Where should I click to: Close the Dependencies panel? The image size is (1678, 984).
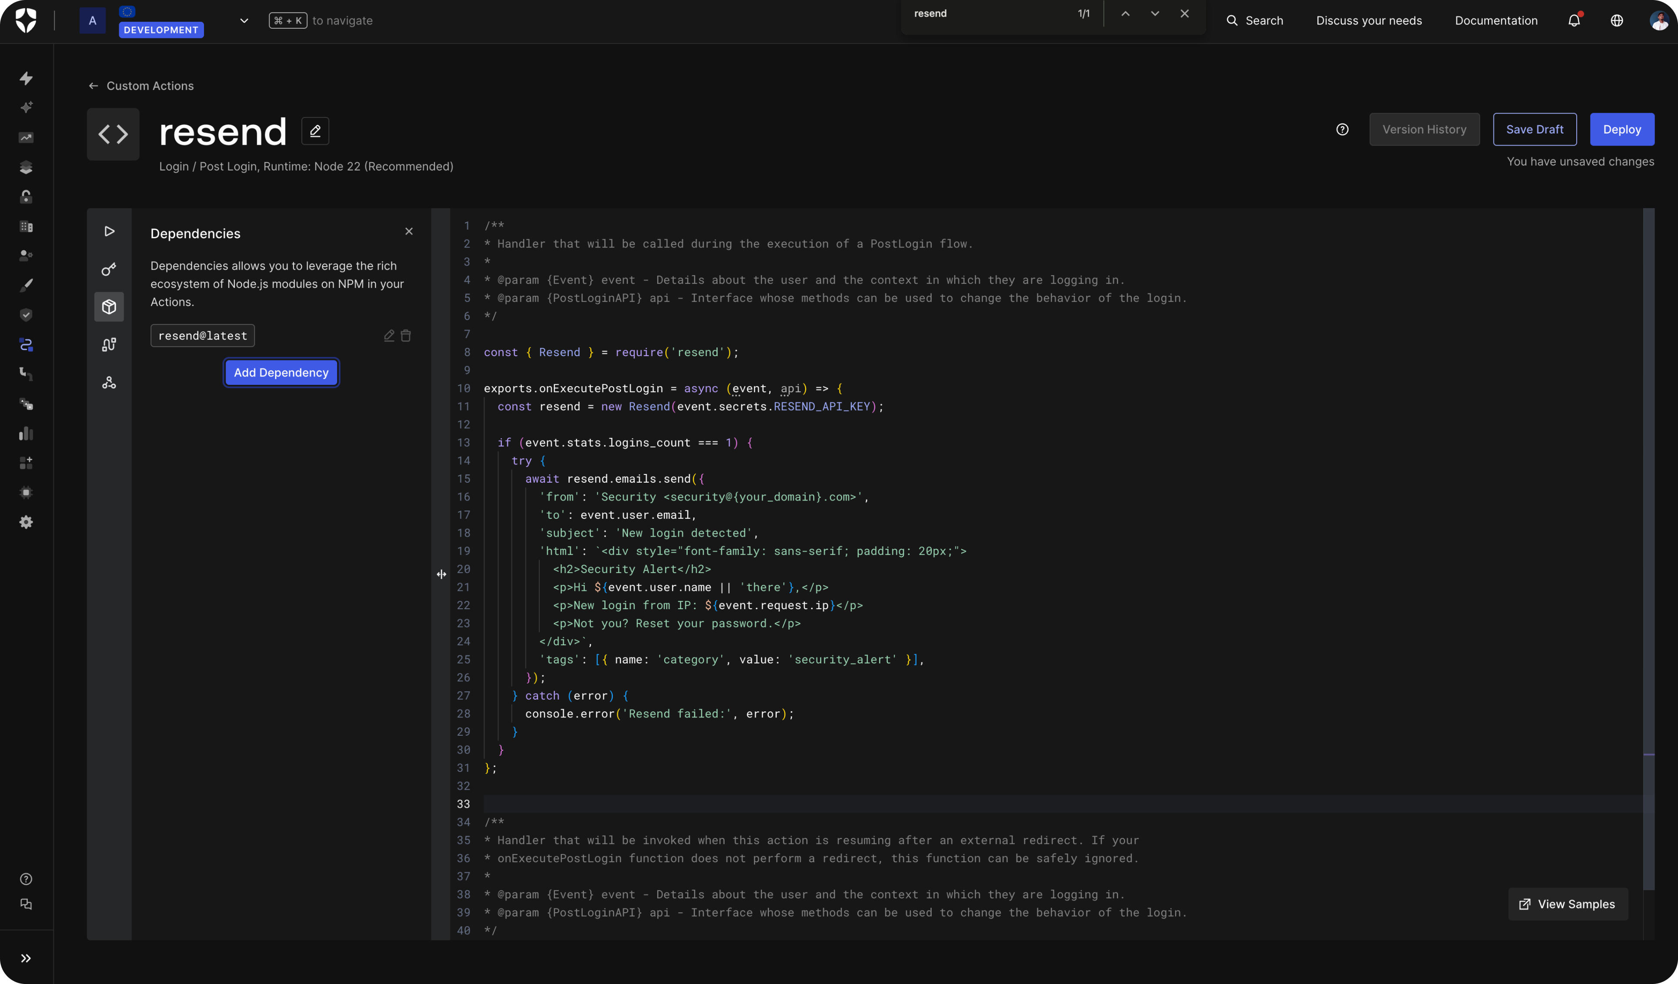coord(409,231)
